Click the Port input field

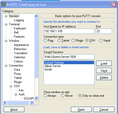click(104, 31)
